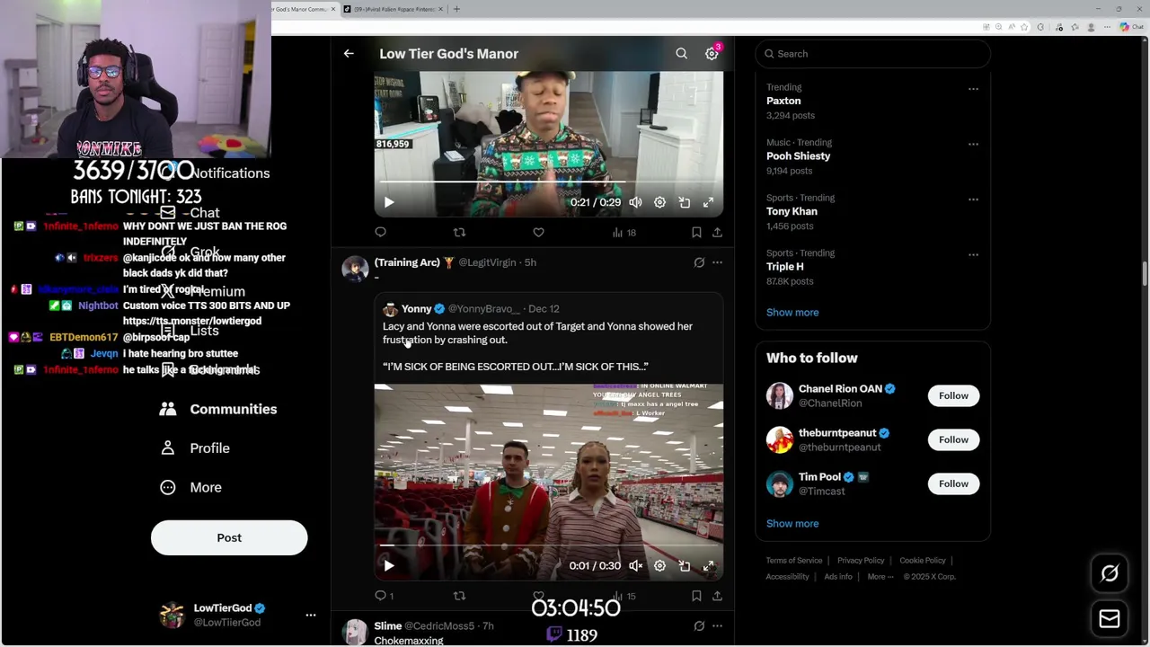Click the Search input field
The image size is (1150, 647).
tap(872, 54)
